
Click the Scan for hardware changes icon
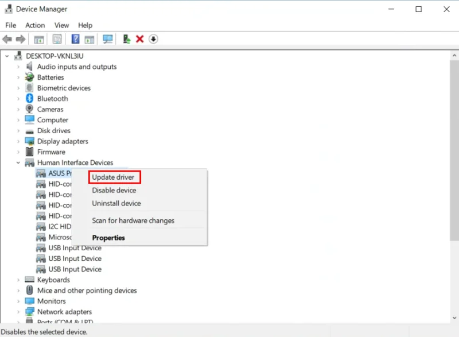pos(108,39)
